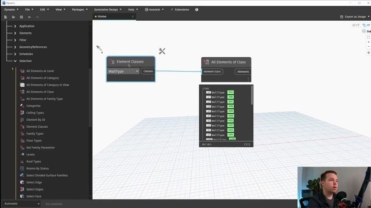371x208 pixels.
Task: Click the Export as Image button
Action: [x=353, y=17]
